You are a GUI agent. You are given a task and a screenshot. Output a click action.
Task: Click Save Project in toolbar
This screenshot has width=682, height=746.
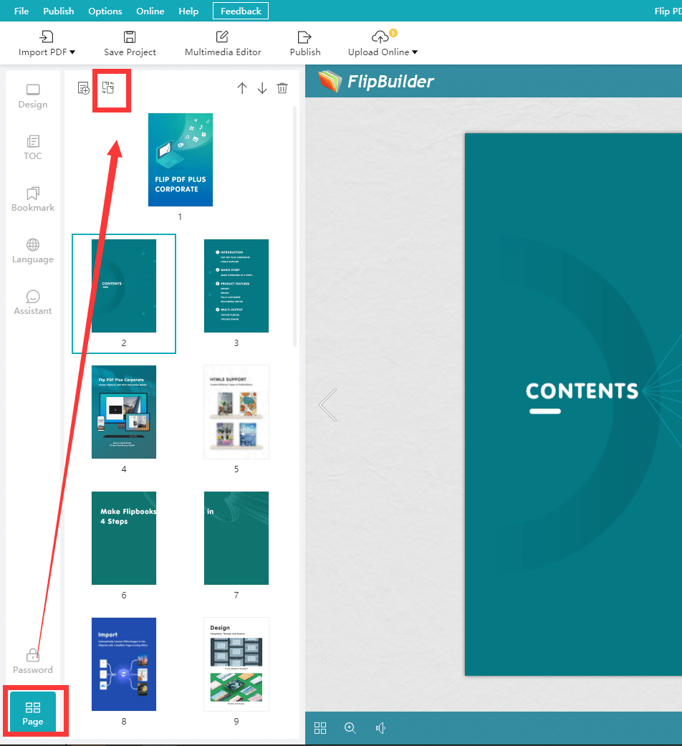(130, 44)
